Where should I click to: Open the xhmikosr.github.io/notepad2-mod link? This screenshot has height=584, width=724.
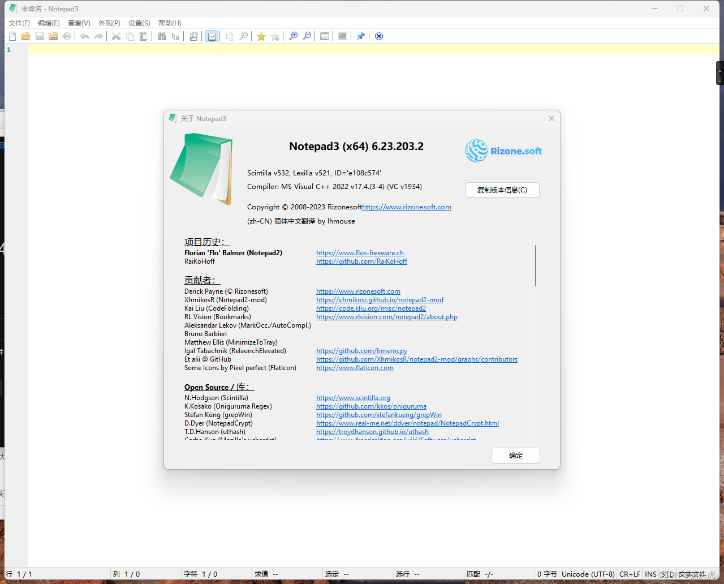(380, 300)
